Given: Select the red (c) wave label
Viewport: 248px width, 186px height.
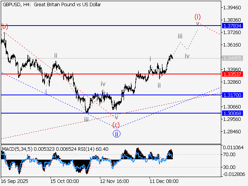Looking at the screenshot, I should tap(116, 125).
